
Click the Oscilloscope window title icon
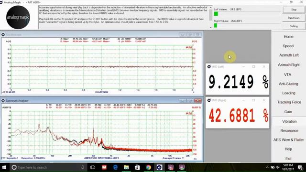[x=3, y=35]
